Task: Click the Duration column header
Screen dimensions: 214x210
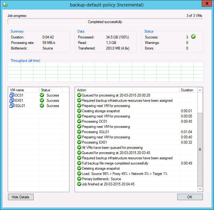Action: tap(187, 90)
